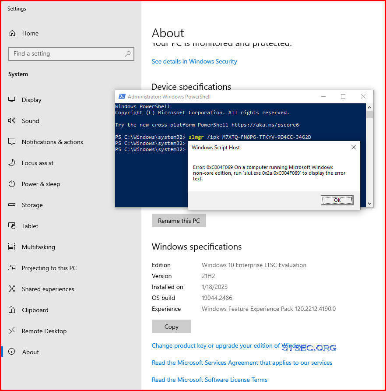
Task: Open Multitasking settings
Action: pyautogui.click(x=39, y=247)
